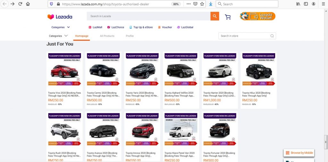
Task: Open LazMall link
Action: 95,27
